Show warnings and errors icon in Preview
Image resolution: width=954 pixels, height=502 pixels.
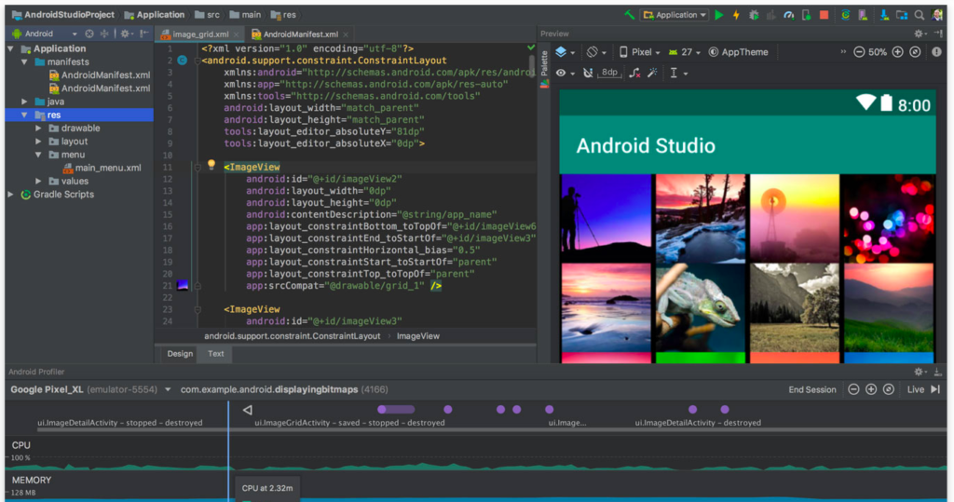coord(936,52)
